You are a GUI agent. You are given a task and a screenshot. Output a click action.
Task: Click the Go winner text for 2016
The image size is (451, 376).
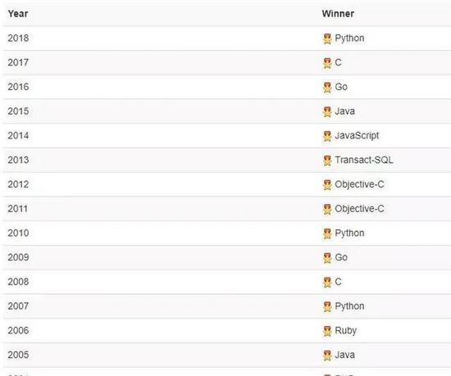pyautogui.click(x=341, y=87)
